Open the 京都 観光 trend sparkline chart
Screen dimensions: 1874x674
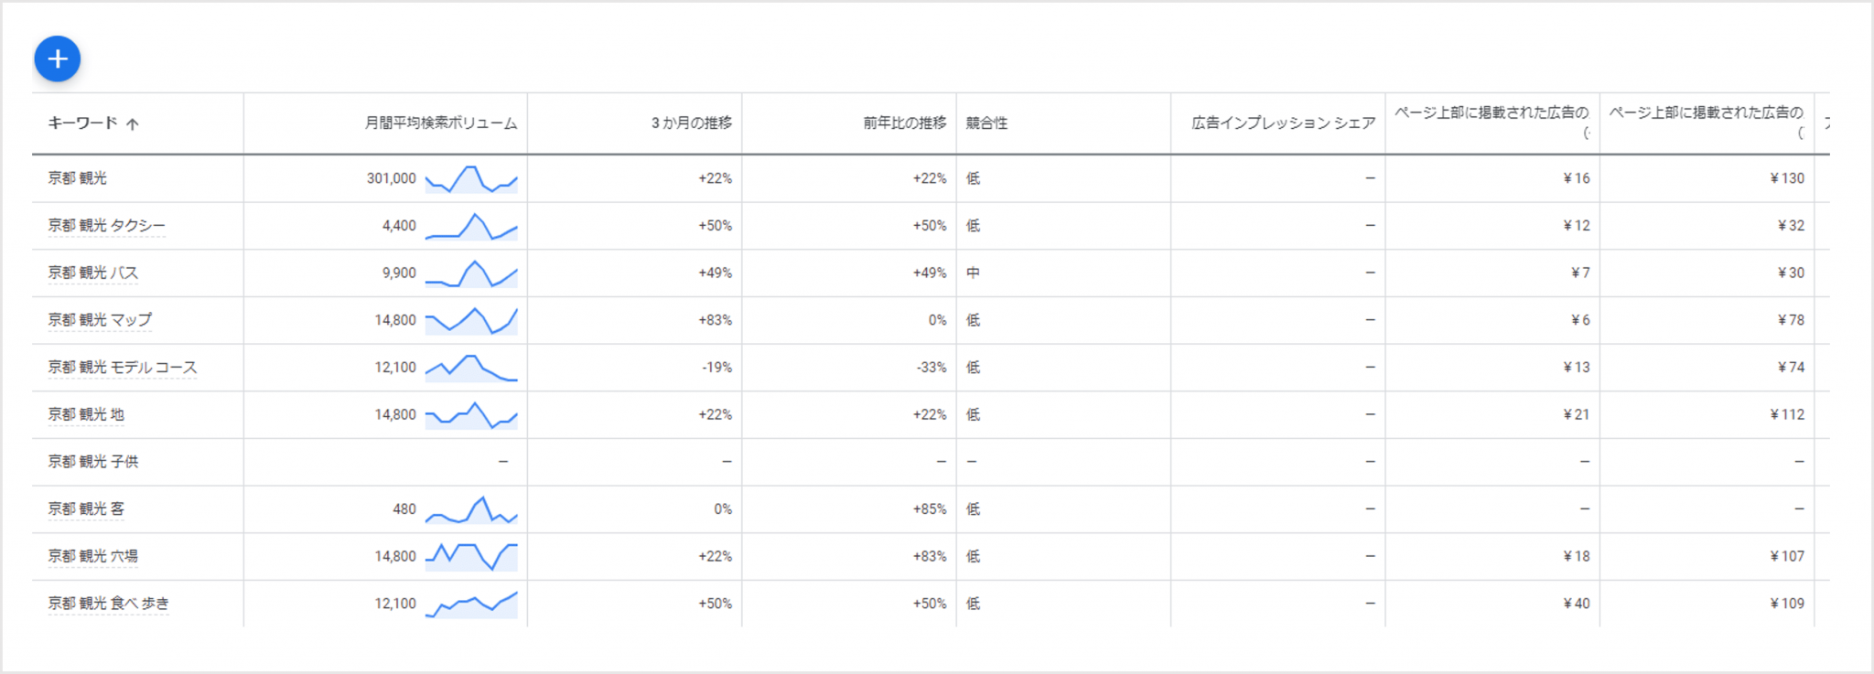coord(471,179)
